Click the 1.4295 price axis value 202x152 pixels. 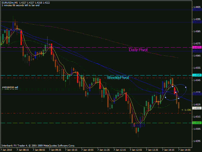click(x=197, y=141)
